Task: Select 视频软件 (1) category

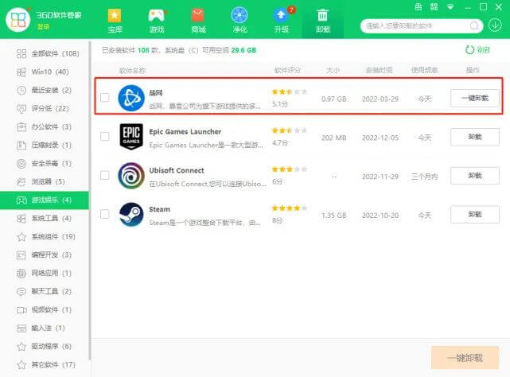Action: coord(45,309)
